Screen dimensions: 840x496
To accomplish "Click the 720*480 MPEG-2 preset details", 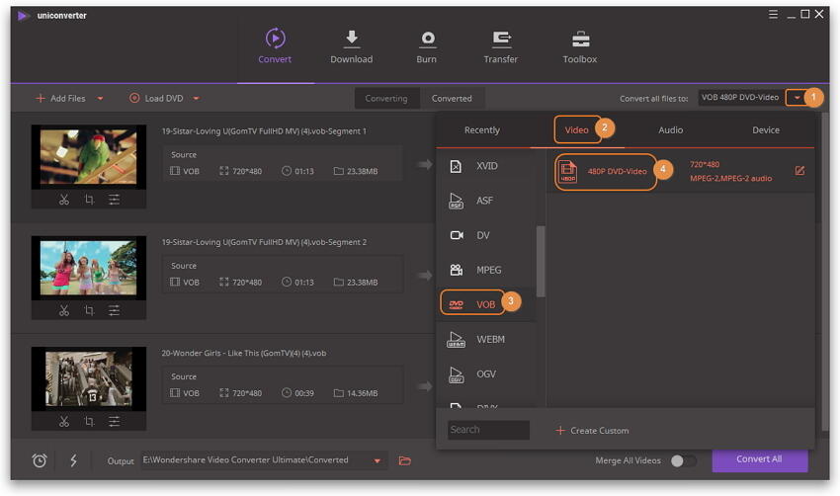I will [730, 171].
